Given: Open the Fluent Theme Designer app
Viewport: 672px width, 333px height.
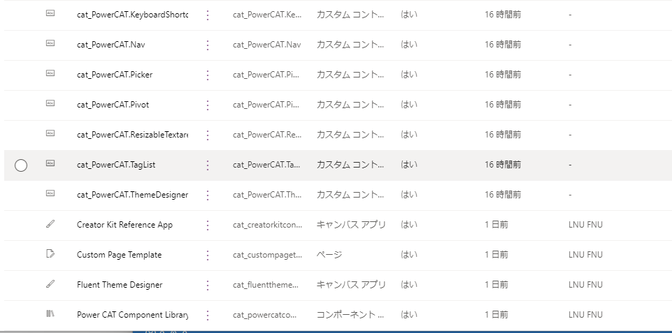Looking at the screenshot, I should coord(120,285).
